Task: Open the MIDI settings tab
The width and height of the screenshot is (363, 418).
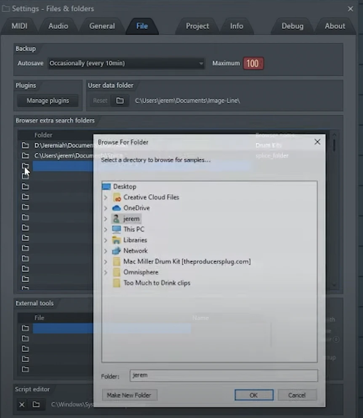Action: point(19,26)
